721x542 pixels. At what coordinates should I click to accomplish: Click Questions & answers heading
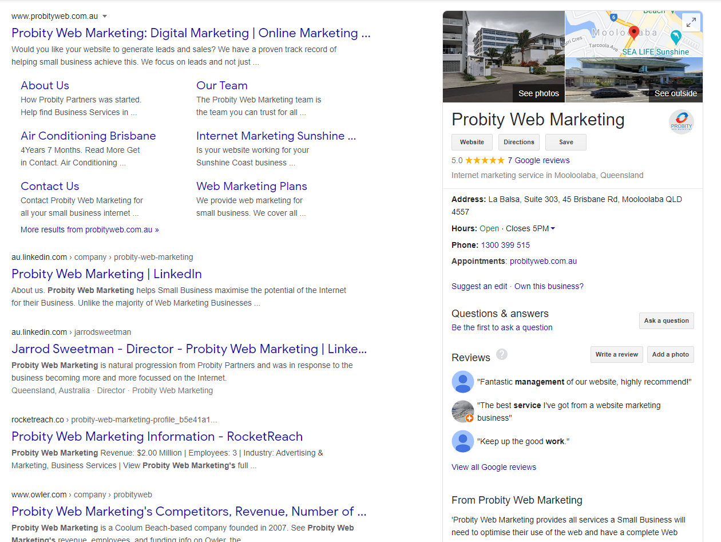(x=500, y=314)
